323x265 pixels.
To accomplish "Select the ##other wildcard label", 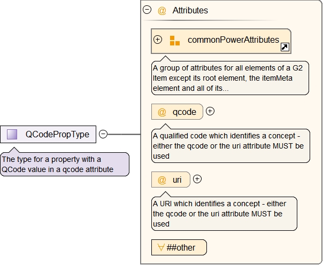I will (x=181, y=247).
